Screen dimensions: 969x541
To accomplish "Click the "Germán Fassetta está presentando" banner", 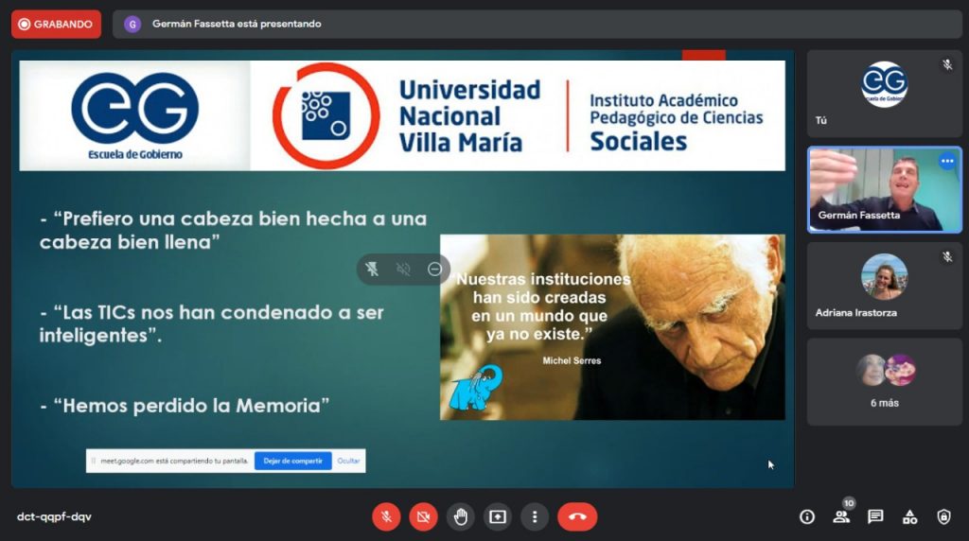I will tap(237, 24).
